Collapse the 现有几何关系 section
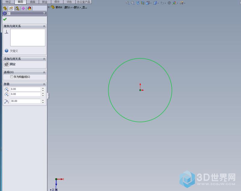Image resolution: width=241 pixels, height=191 pixels. click(44, 26)
